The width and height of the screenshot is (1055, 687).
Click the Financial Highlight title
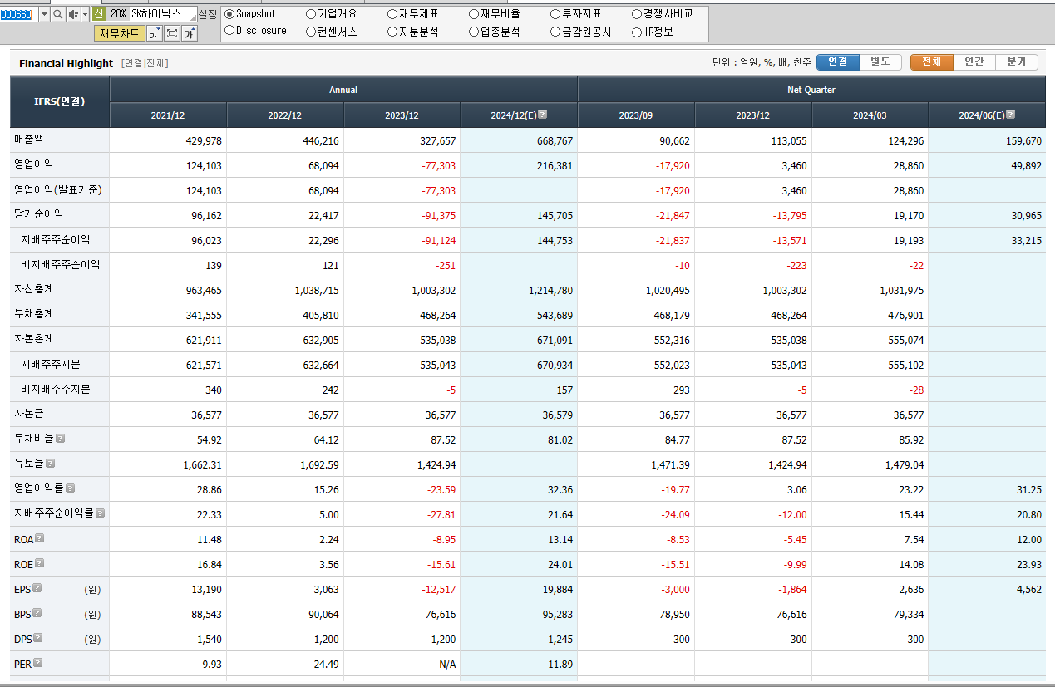click(x=66, y=63)
